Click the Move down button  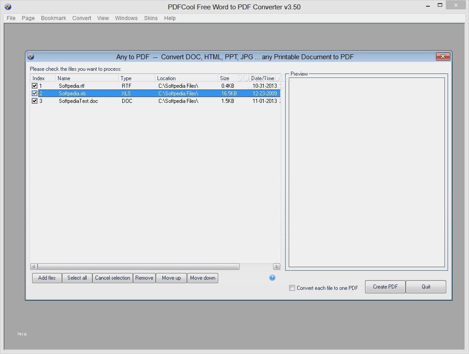click(x=203, y=278)
